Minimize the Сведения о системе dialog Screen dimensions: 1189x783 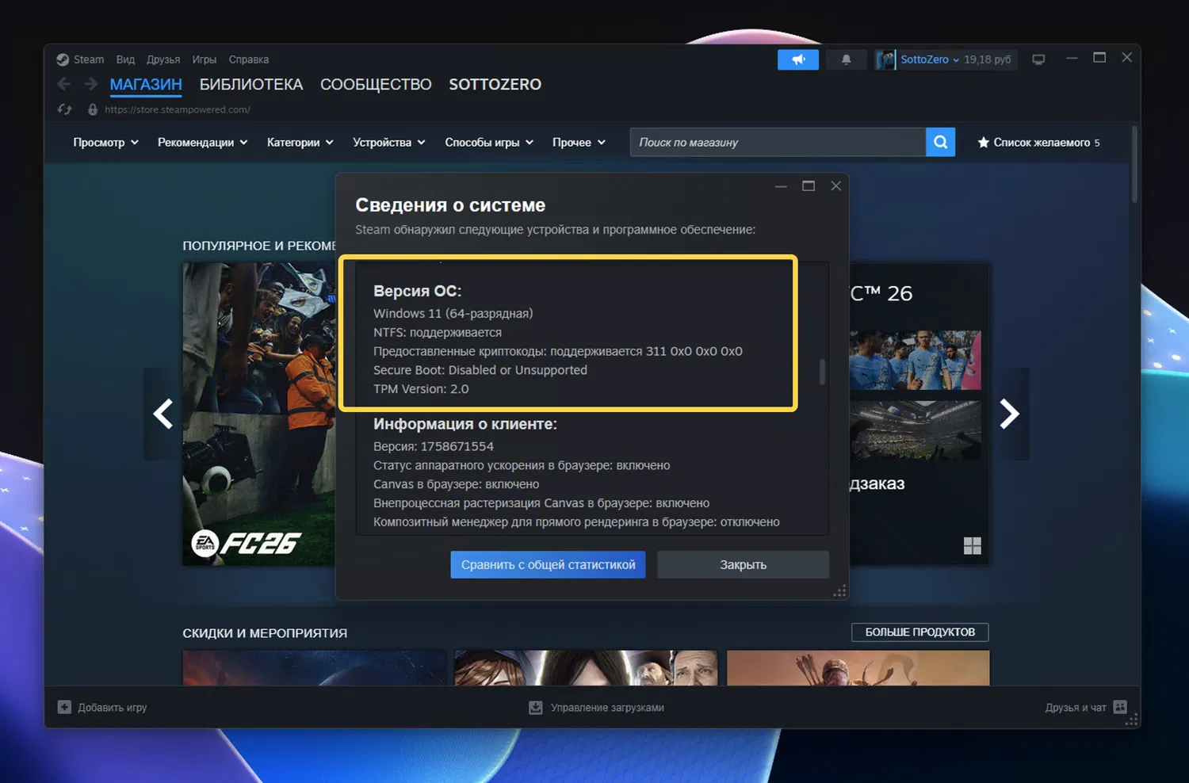tap(781, 186)
